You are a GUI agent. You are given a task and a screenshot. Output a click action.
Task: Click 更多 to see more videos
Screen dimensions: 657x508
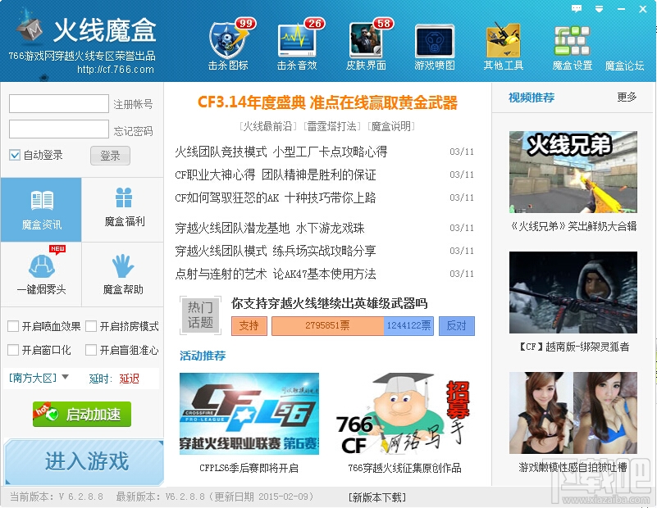[x=627, y=97]
